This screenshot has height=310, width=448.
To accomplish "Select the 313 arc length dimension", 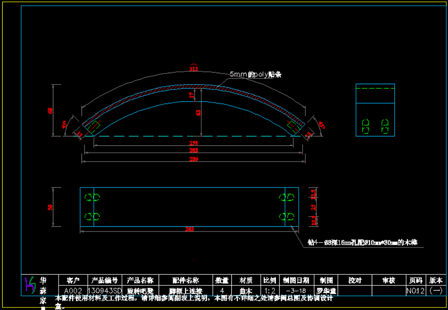I will point(193,68).
